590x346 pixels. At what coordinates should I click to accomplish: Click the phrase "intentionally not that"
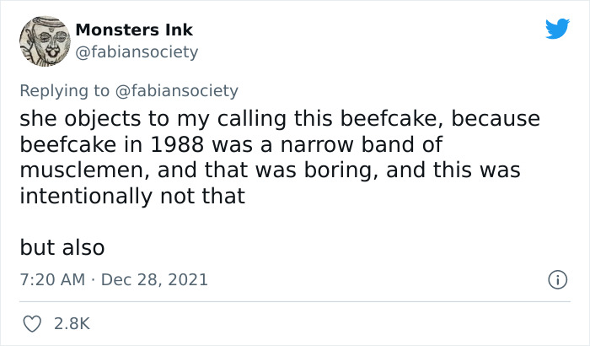pyautogui.click(x=132, y=197)
